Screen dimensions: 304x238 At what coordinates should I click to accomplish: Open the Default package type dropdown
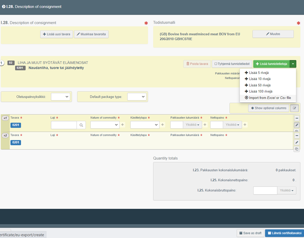(x=137, y=97)
